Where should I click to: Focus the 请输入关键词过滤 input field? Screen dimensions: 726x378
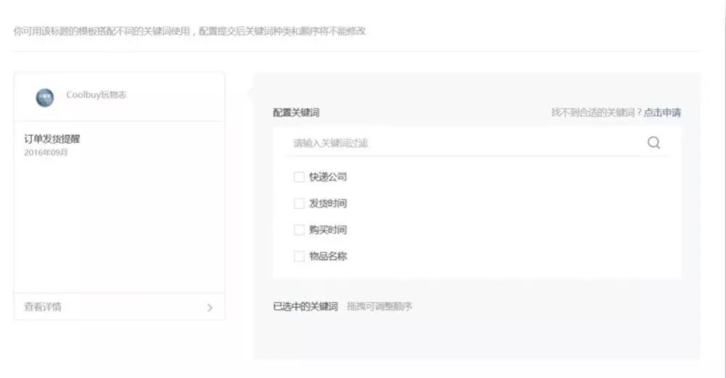[x=468, y=143]
